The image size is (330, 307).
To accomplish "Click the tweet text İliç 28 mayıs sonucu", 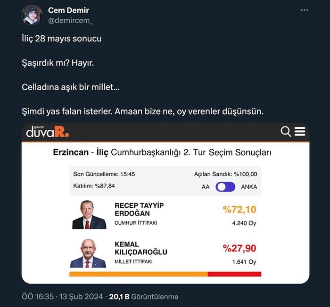I will [x=61, y=39].
